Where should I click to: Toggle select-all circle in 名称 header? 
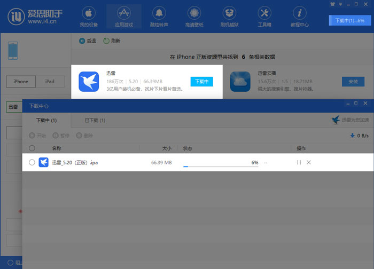(x=32, y=148)
